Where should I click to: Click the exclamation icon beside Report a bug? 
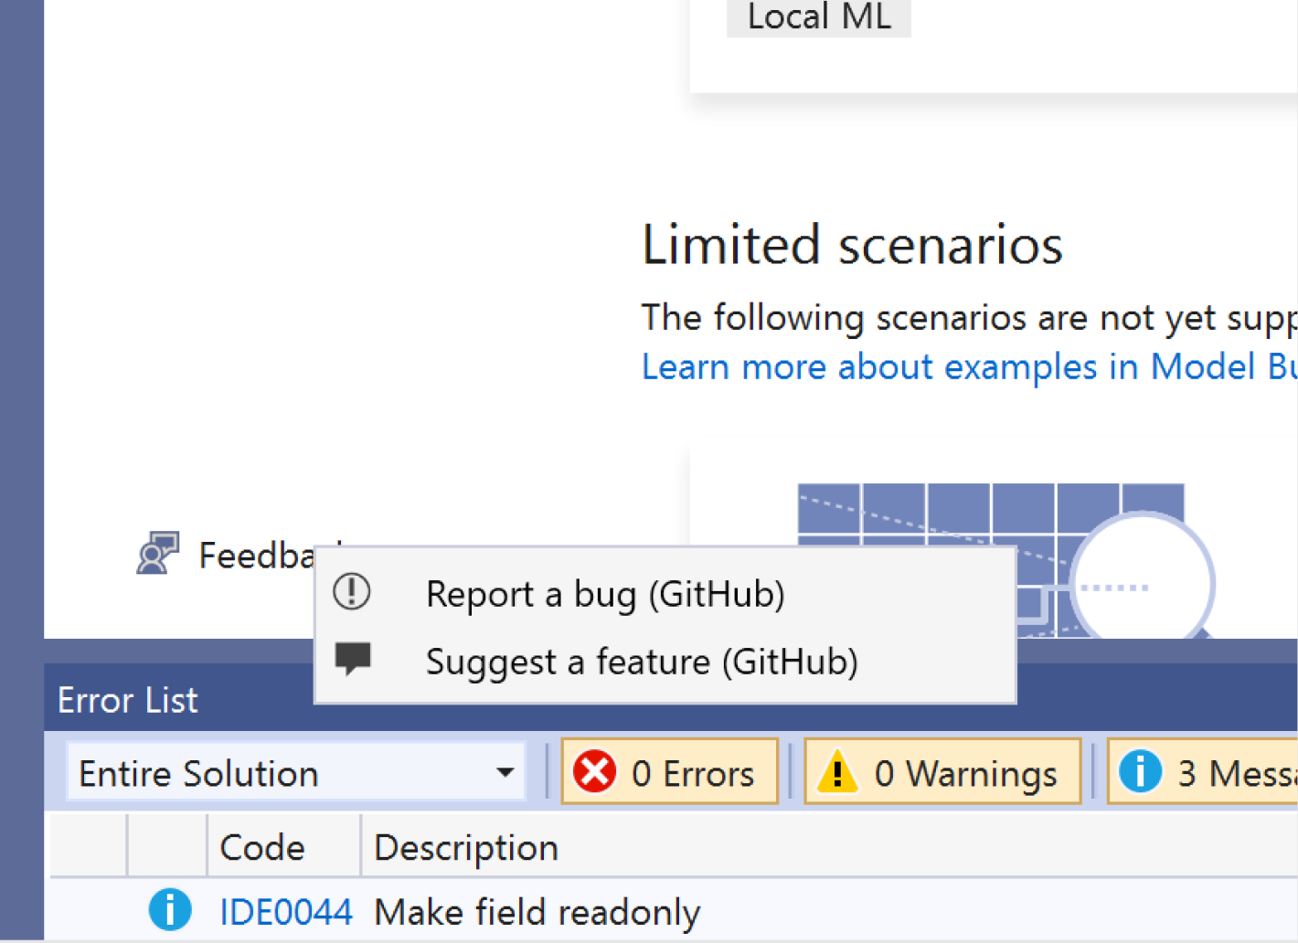352,592
